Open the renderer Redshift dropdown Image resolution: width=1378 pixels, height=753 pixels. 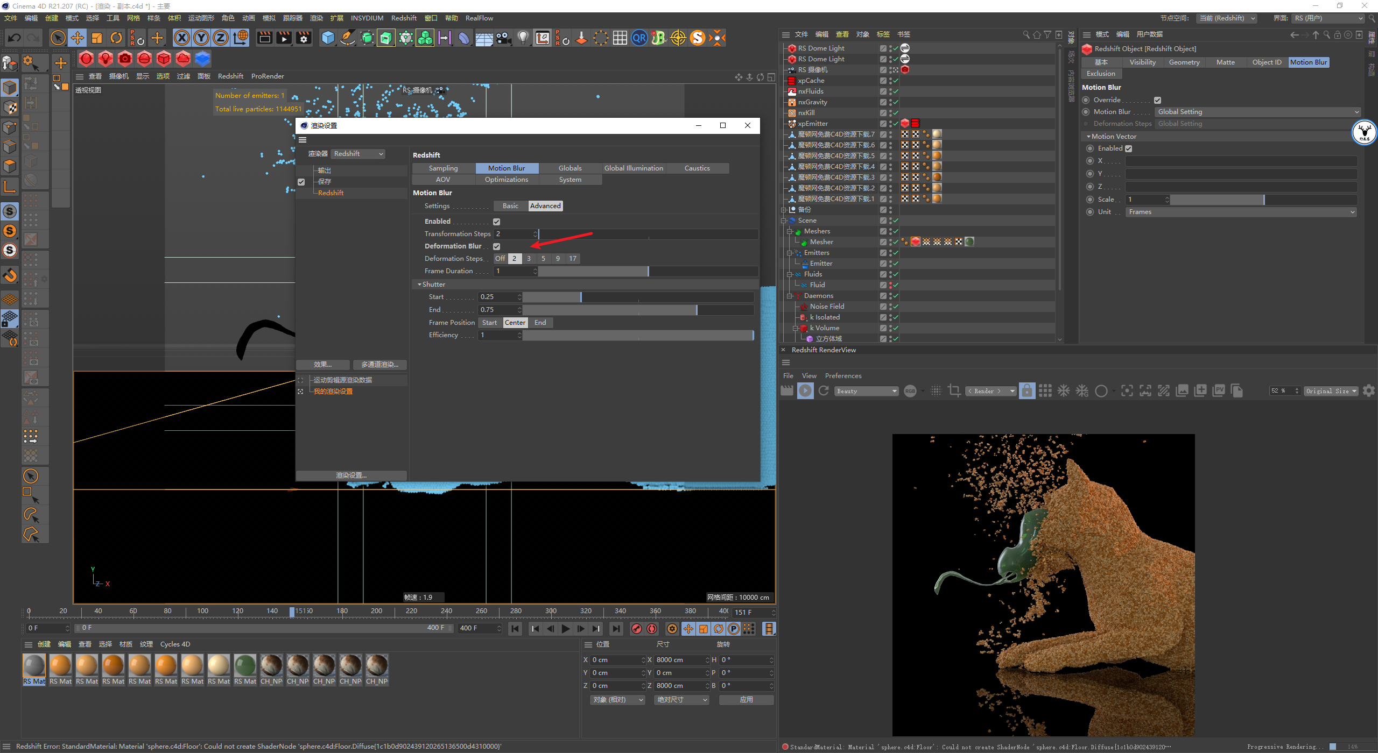[358, 154]
